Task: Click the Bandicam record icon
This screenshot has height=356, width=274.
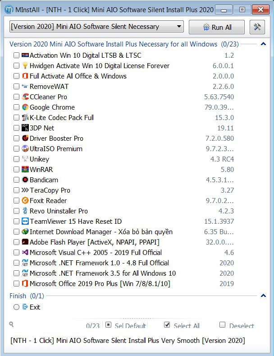Action: pyautogui.click(x=25, y=180)
